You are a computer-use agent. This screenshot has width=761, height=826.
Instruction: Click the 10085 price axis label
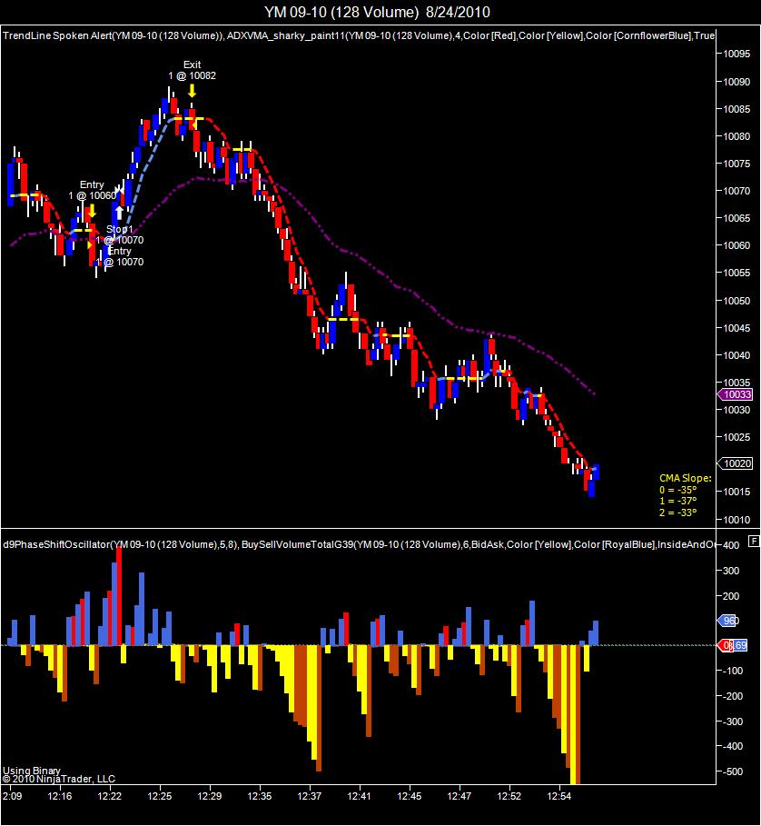point(736,109)
